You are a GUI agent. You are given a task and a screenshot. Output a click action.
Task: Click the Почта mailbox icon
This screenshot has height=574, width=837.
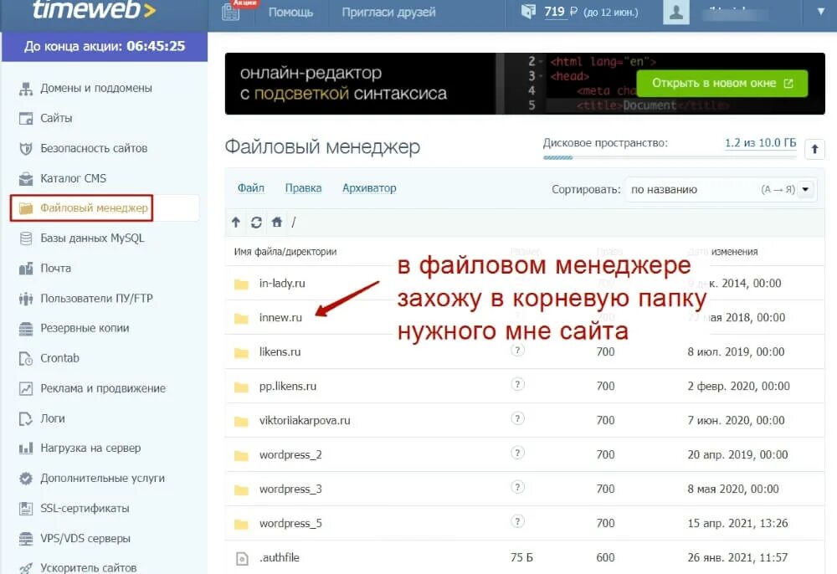click(x=26, y=269)
